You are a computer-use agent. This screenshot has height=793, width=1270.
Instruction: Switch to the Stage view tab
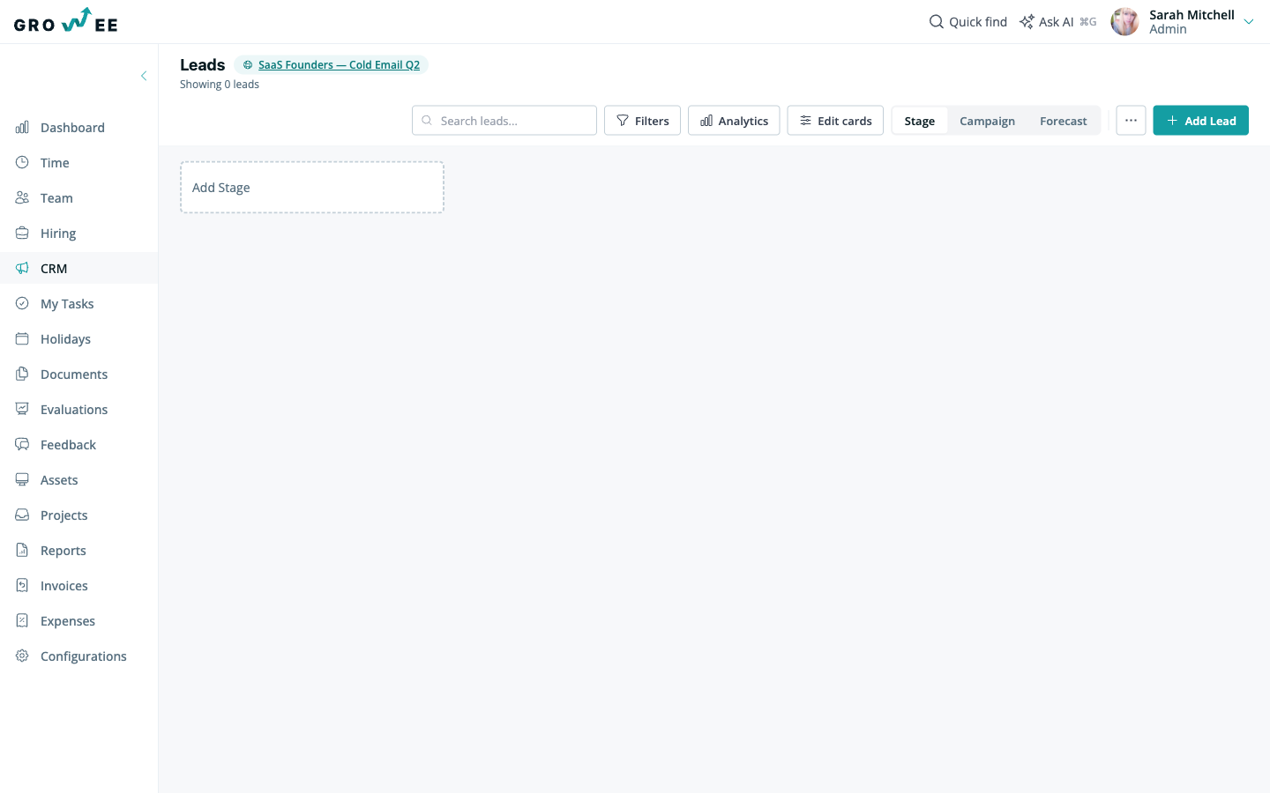[x=920, y=121]
